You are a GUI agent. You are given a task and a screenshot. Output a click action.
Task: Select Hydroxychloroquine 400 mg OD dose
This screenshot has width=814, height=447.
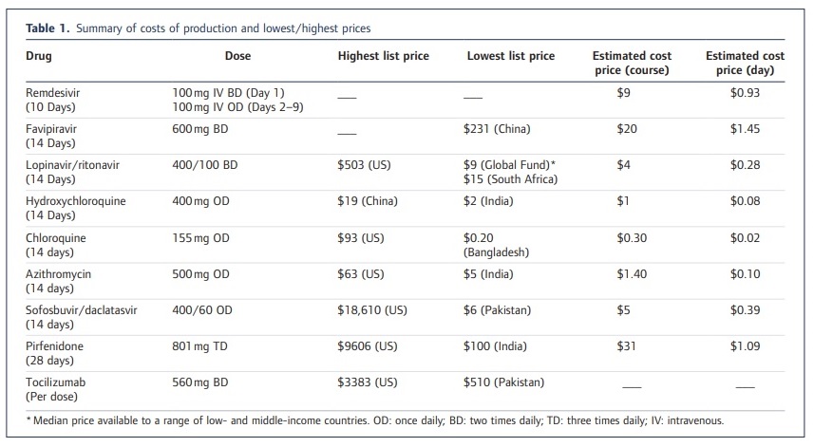pos(201,200)
